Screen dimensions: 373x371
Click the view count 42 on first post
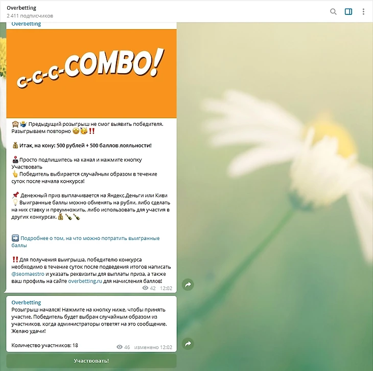coord(149,288)
